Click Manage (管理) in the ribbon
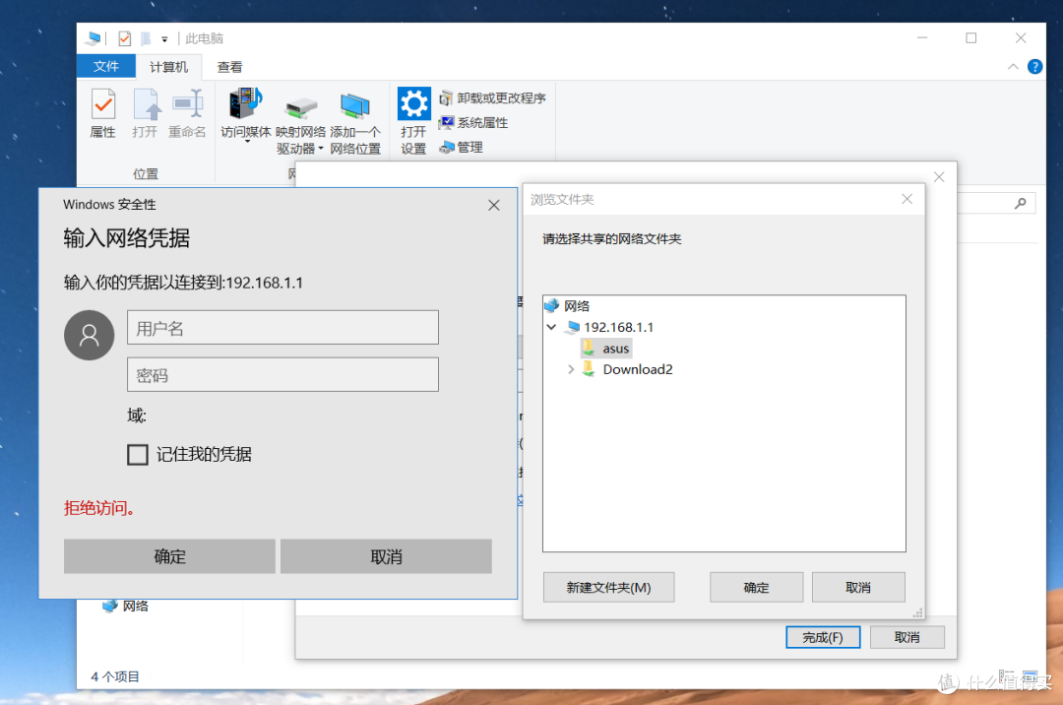Screen dimensions: 1063x705 pos(462,147)
